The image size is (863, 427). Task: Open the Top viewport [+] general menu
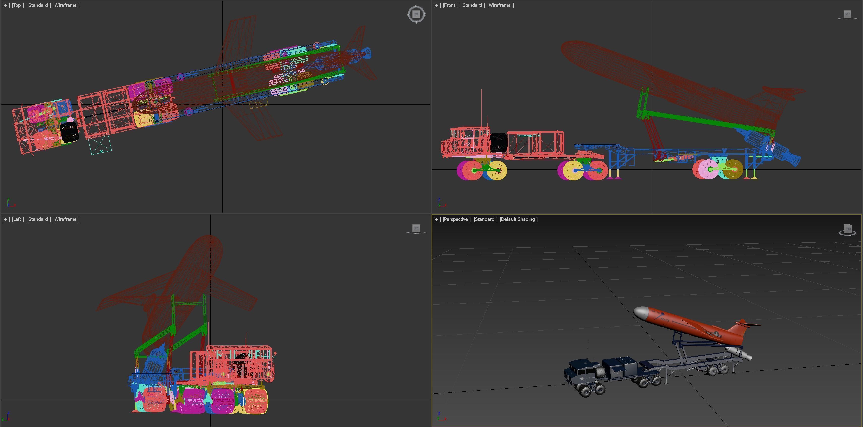(6, 5)
